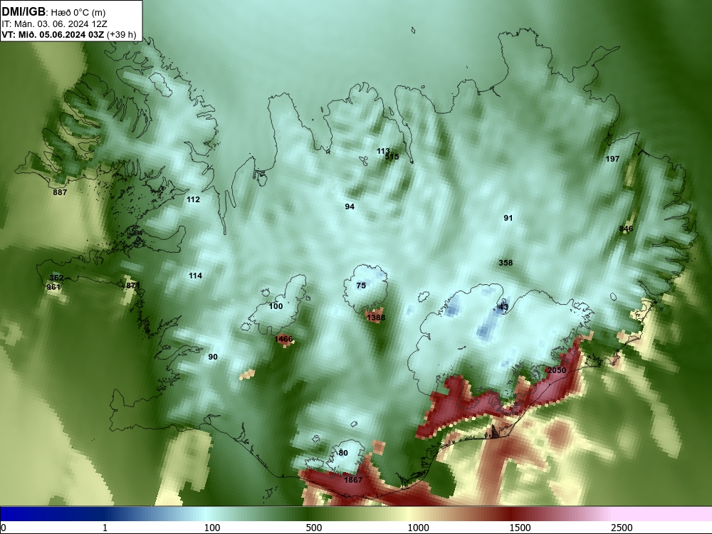Click the map value label '43'
The width and height of the screenshot is (712, 534).
[x=503, y=307]
